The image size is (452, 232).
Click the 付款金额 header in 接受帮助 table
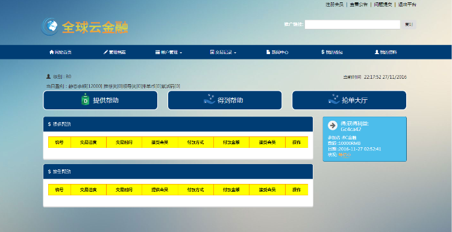(x=231, y=190)
